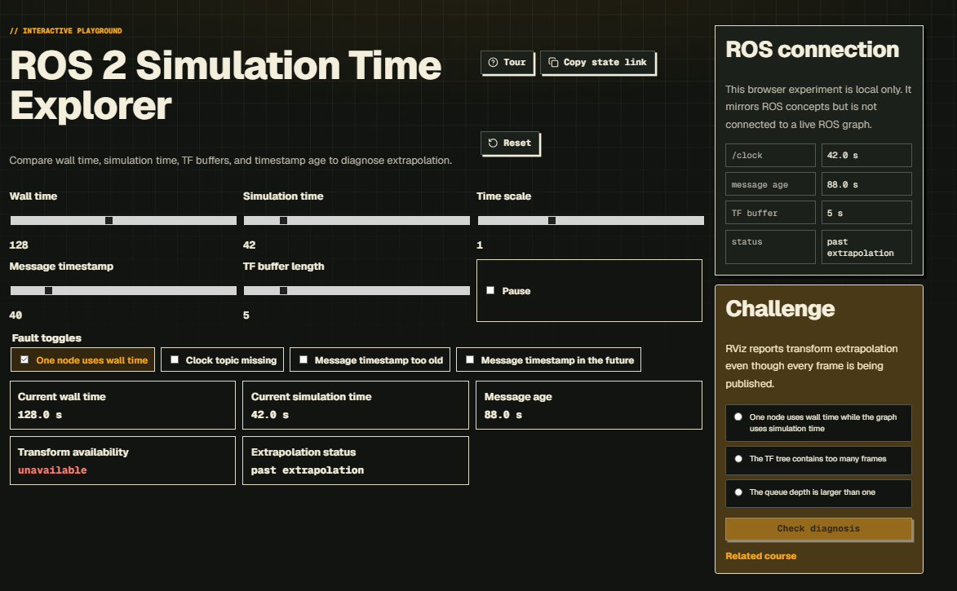Click the Reset circular arrow icon
Image resolution: width=957 pixels, height=591 pixels.
pyautogui.click(x=493, y=143)
